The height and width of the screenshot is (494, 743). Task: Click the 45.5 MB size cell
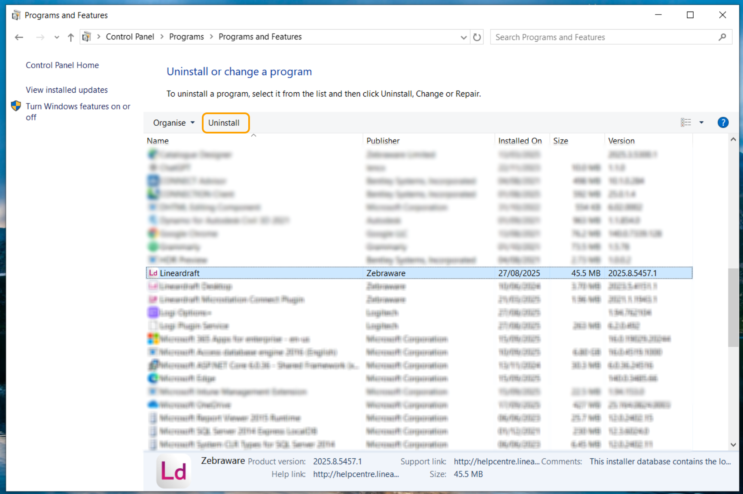[x=586, y=273]
